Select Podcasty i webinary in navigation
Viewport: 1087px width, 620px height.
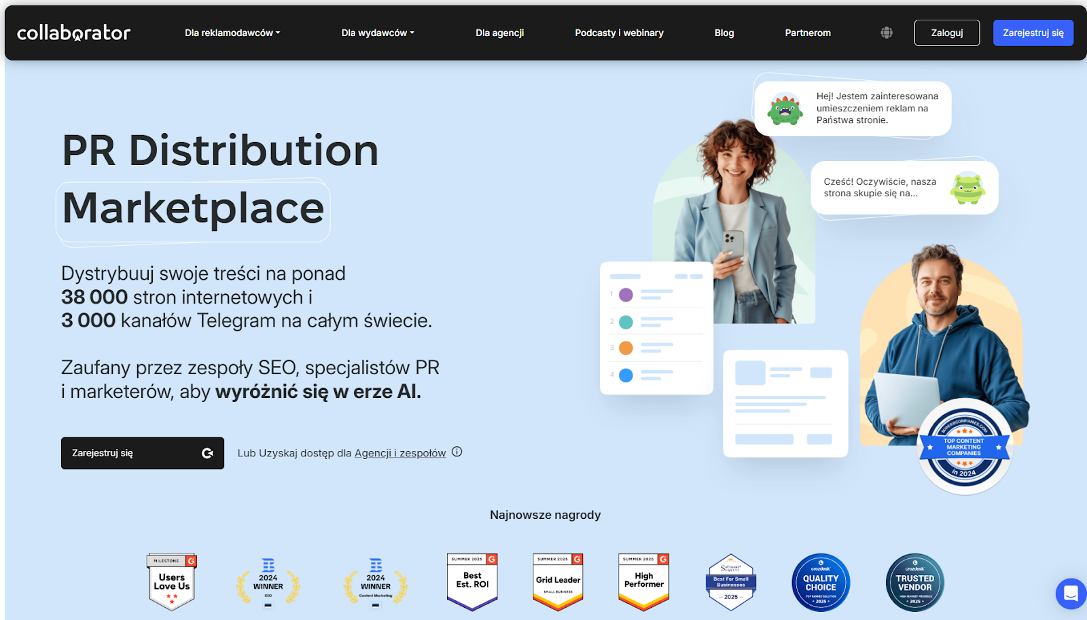[x=619, y=32]
